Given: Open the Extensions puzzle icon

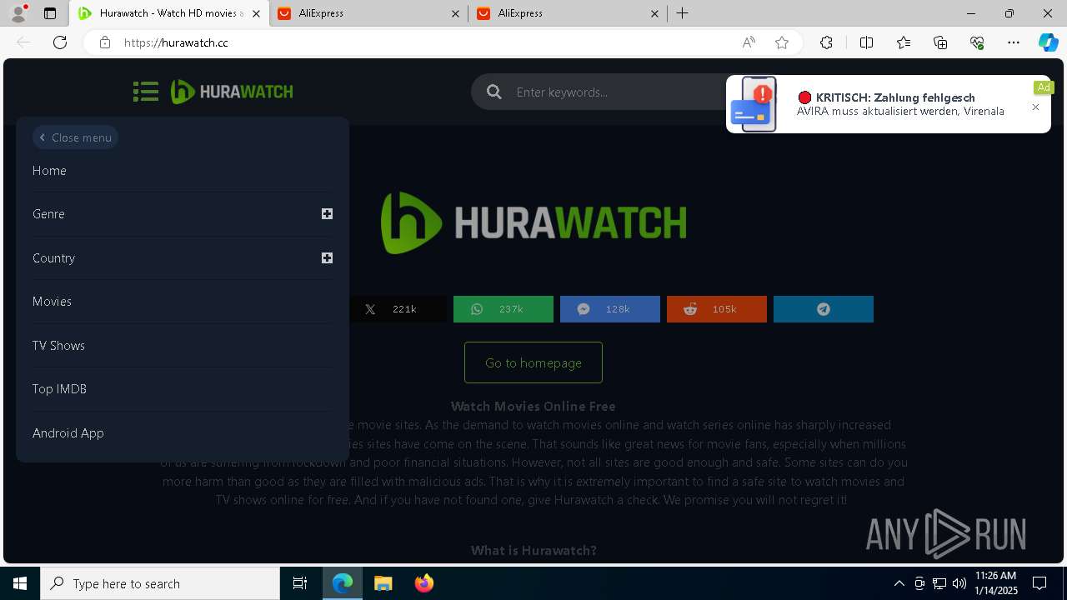Looking at the screenshot, I should pos(826,42).
